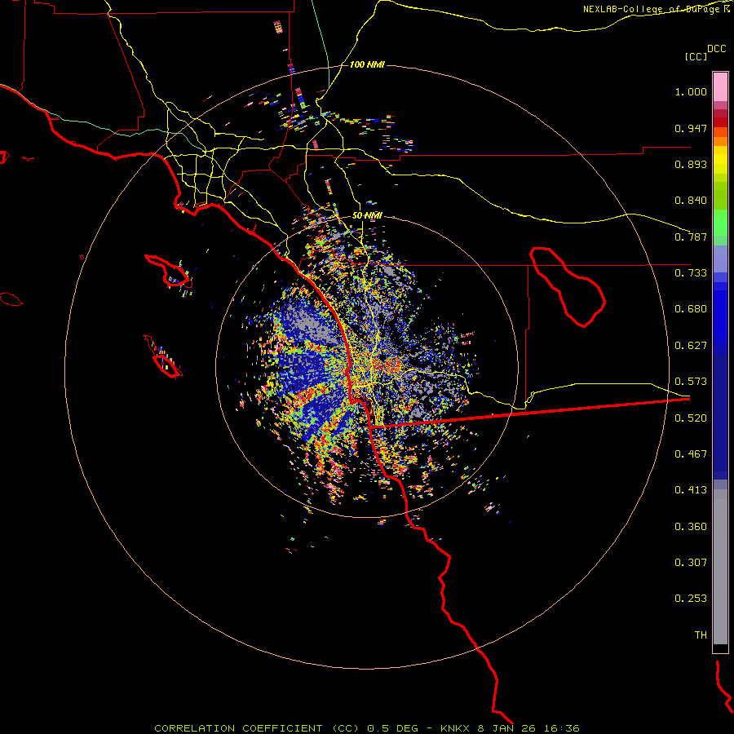Click the [CC] units label

pos(696,56)
